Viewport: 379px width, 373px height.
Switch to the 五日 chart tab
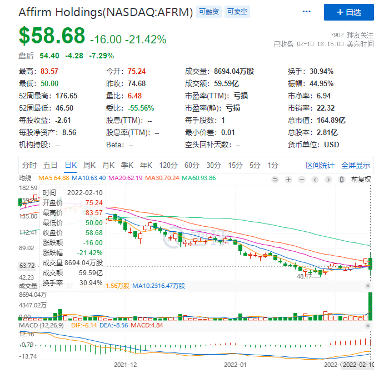point(50,165)
